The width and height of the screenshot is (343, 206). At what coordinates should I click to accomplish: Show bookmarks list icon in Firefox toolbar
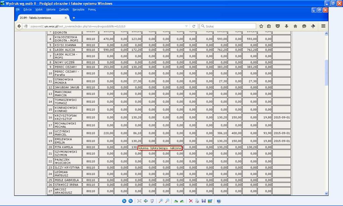click(269, 26)
